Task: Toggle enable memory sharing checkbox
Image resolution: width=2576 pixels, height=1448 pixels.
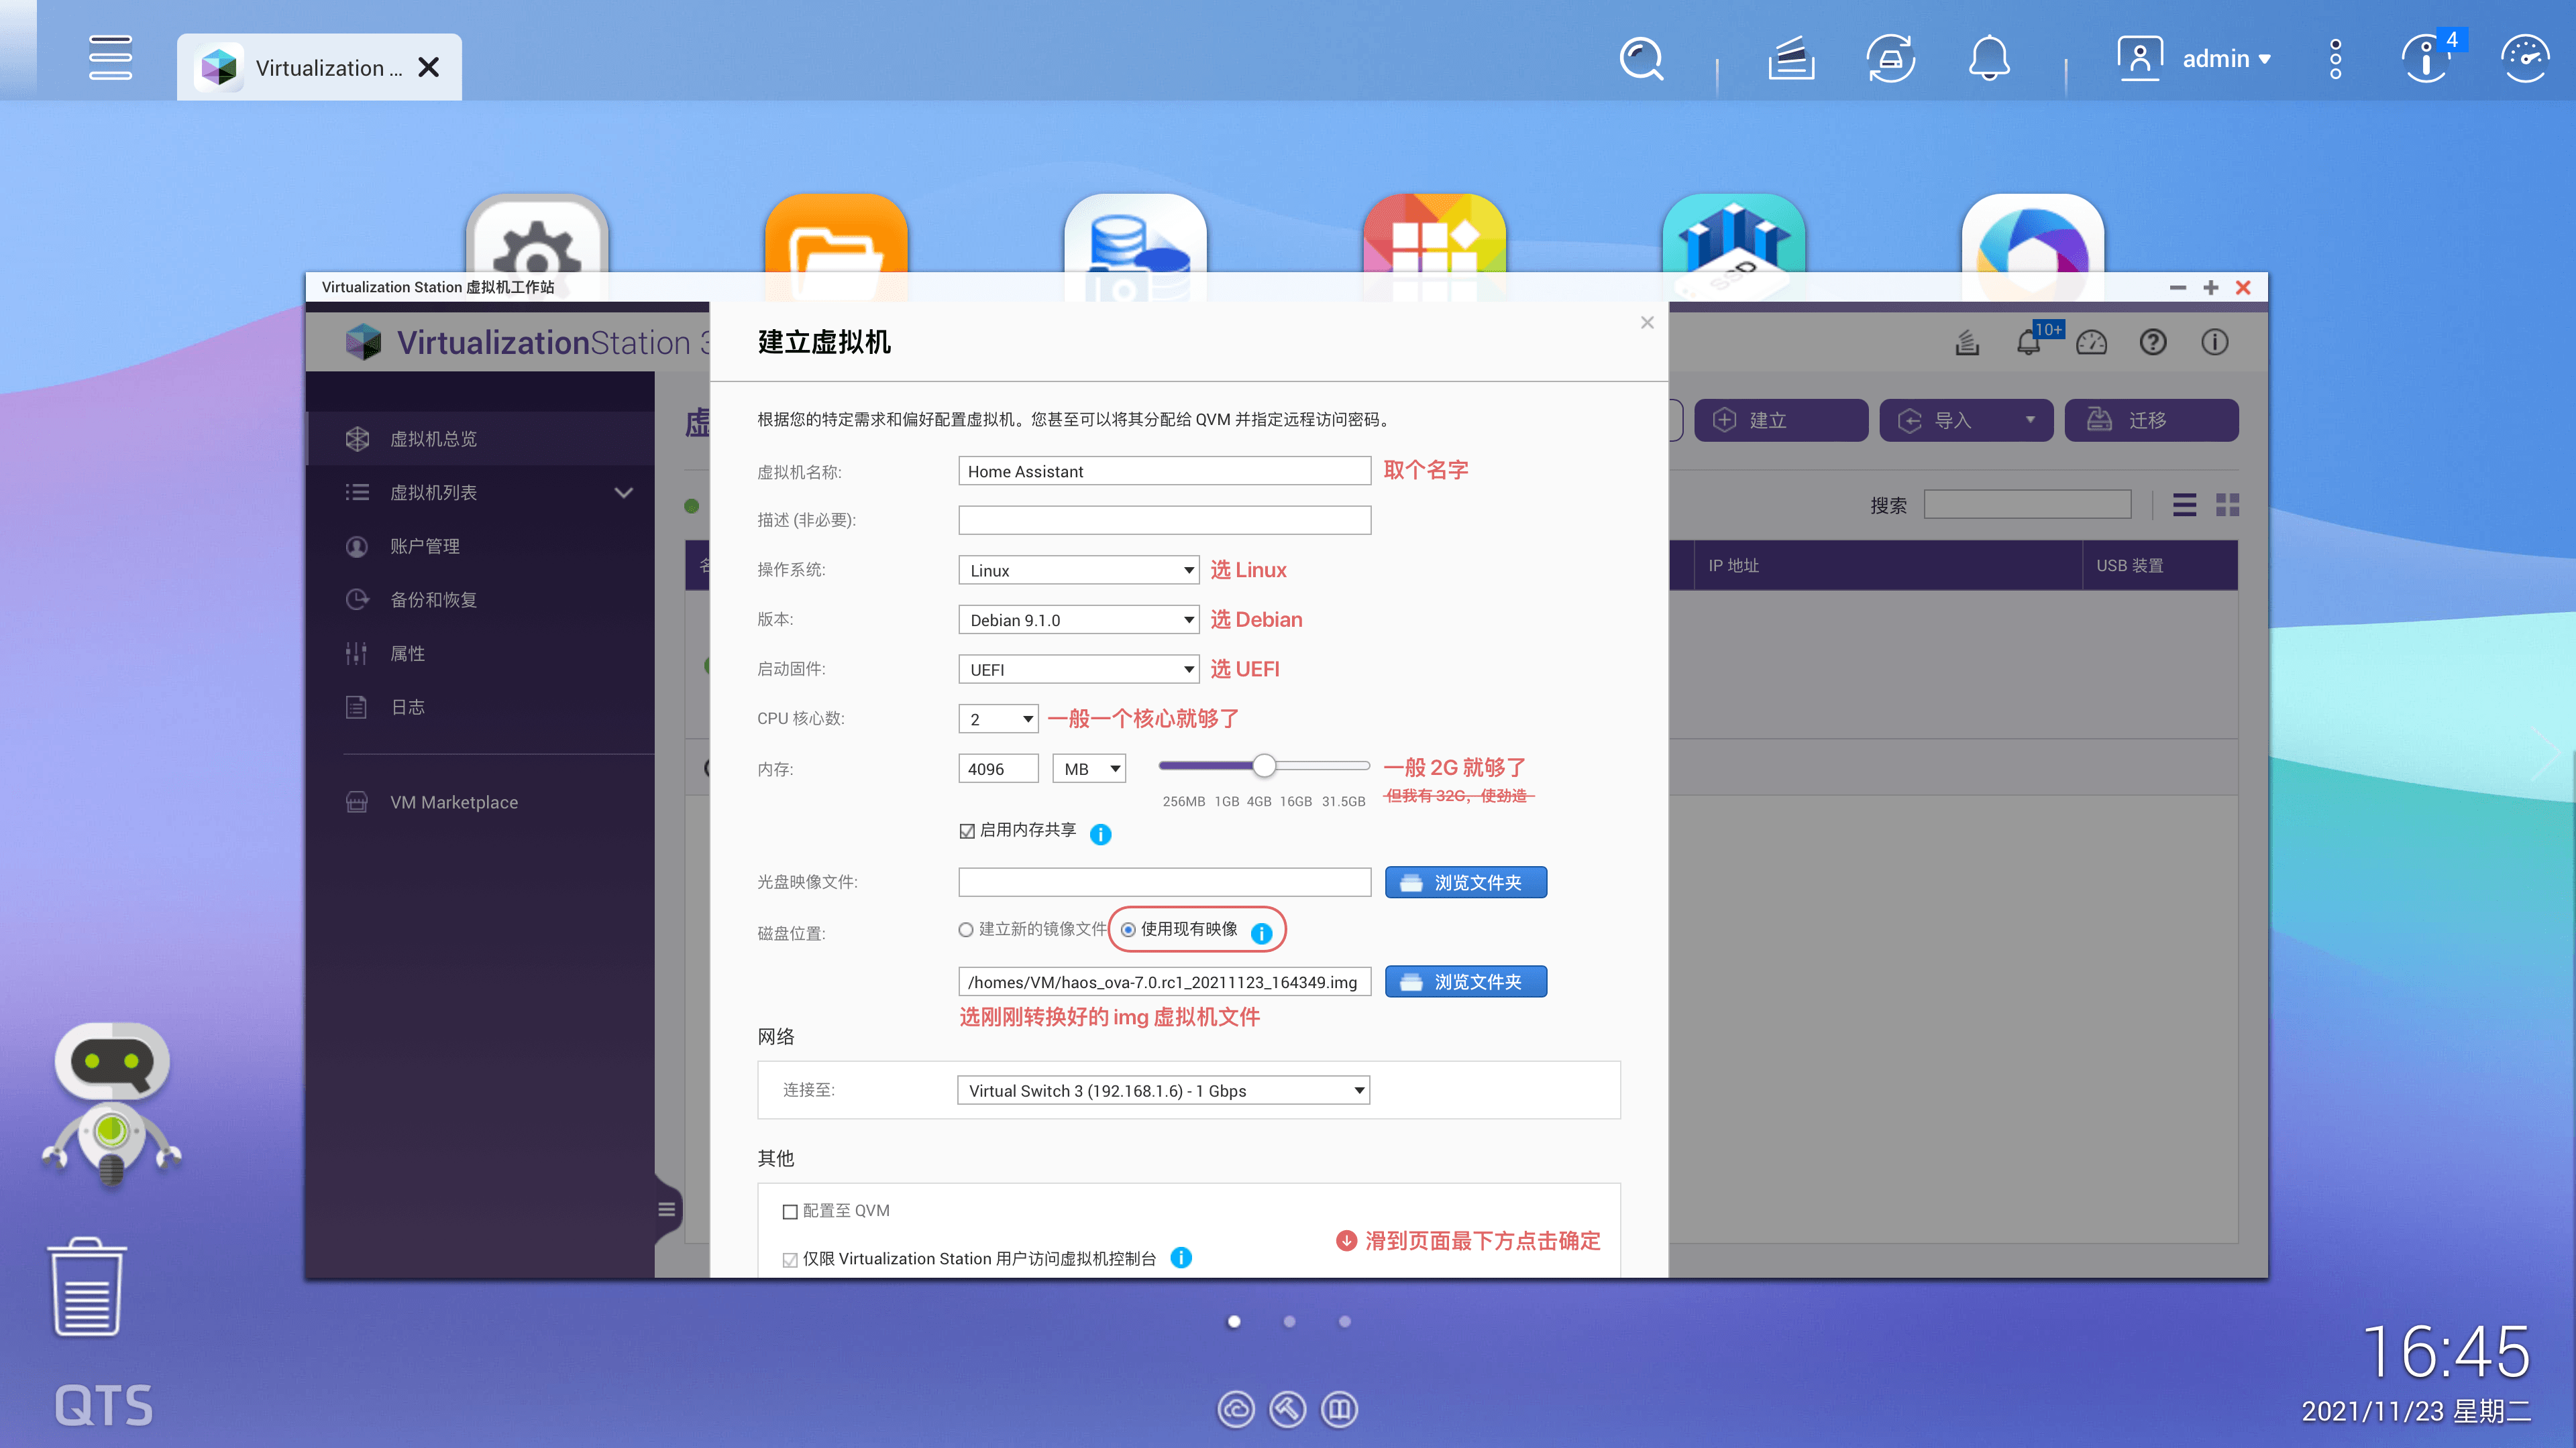Action: tap(967, 831)
